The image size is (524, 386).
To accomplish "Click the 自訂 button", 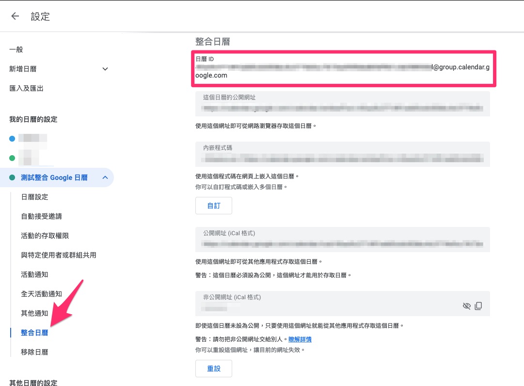I will click(213, 206).
